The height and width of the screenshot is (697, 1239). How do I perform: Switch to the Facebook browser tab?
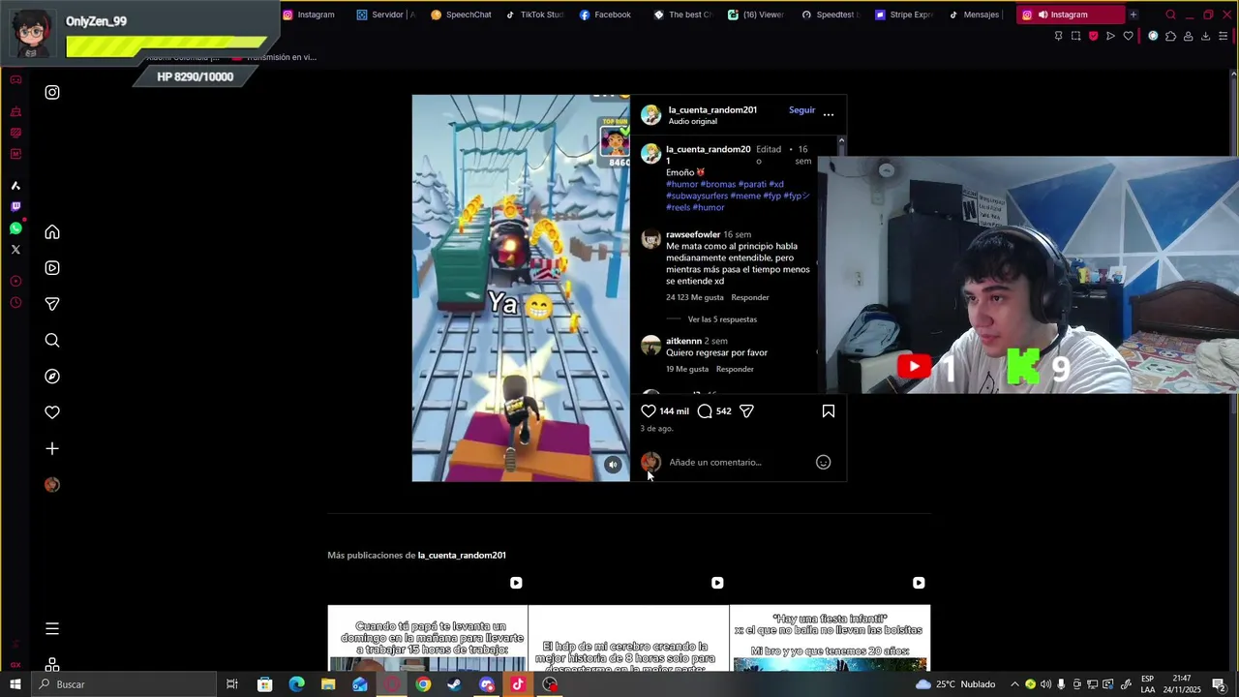click(x=605, y=15)
